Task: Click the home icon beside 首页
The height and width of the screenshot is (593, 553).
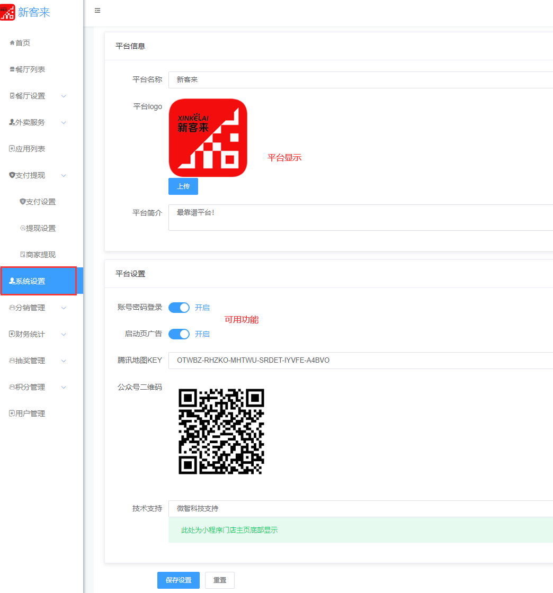Action: coord(12,43)
